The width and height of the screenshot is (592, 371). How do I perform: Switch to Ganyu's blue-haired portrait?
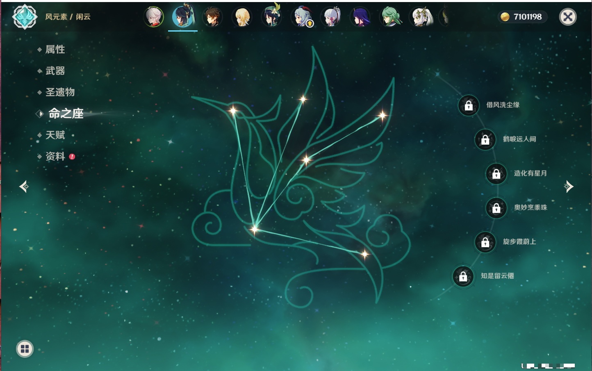[x=301, y=17]
